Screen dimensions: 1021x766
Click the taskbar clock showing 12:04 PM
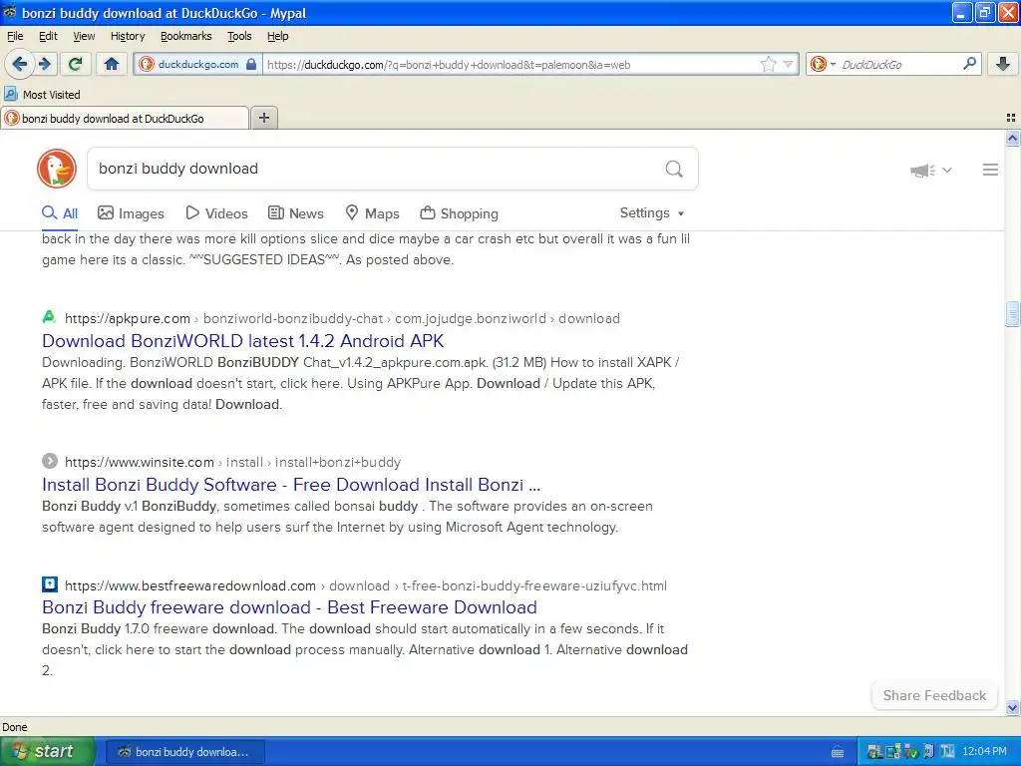(984, 752)
